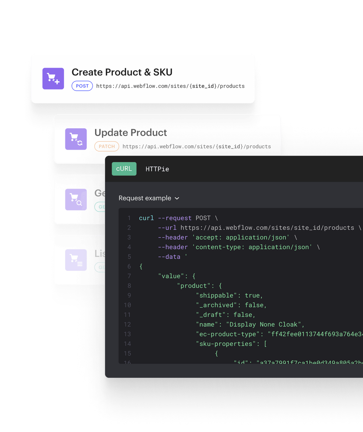This screenshot has height=432, width=363.
Task: Select the Create Product & SKU cart icon
Action: click(x=53, y=78)
